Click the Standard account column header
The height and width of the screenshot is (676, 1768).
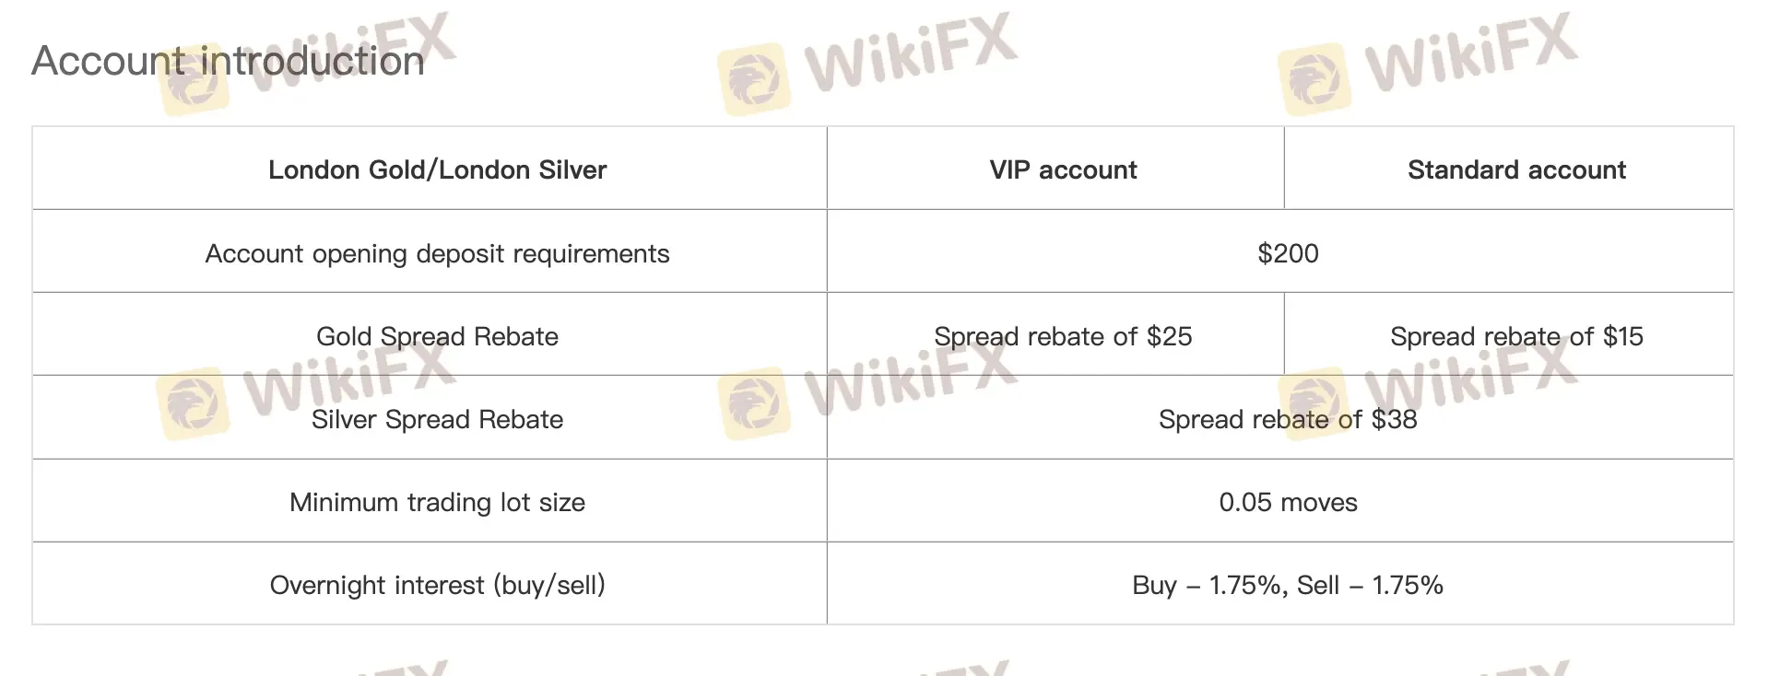coord(1516,170)
